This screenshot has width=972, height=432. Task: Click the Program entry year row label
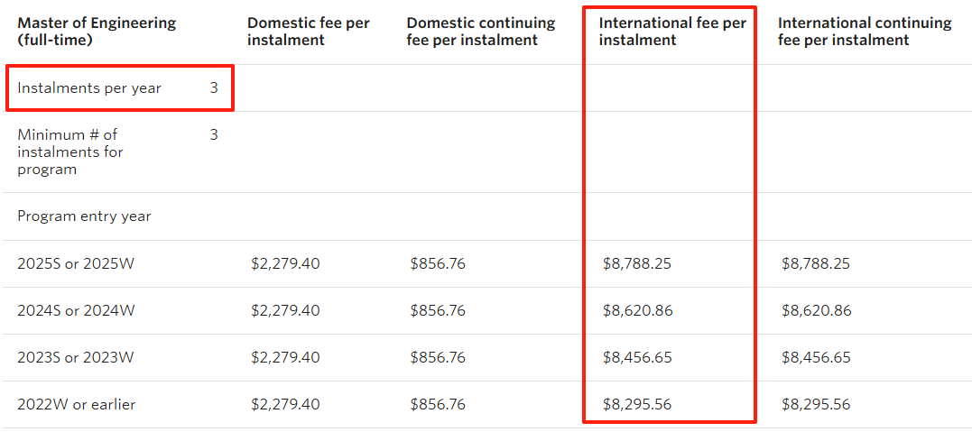pyautogui.click(x=84, y=216)
